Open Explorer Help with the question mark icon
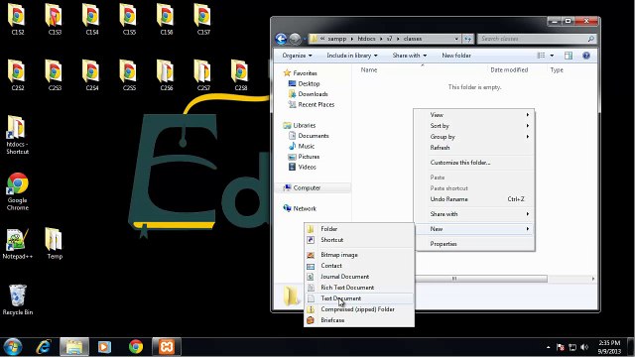The width and height of the screenshot is (635, 357). pos(586,56)
